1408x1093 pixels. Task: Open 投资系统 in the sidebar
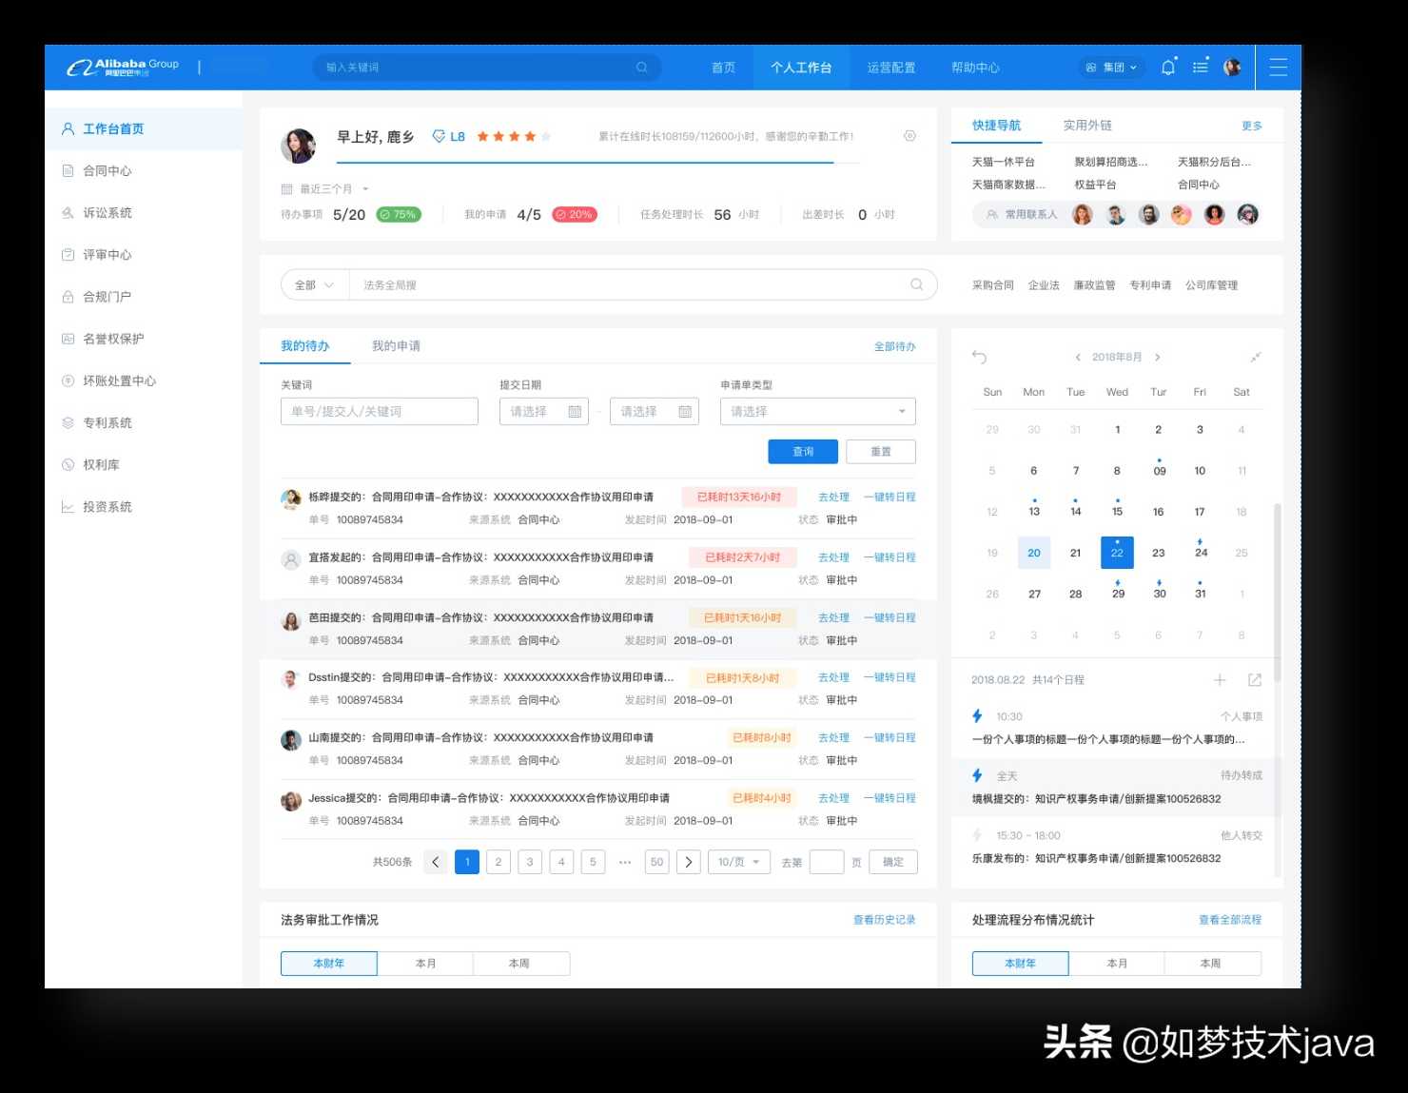[x=144, y=507]
